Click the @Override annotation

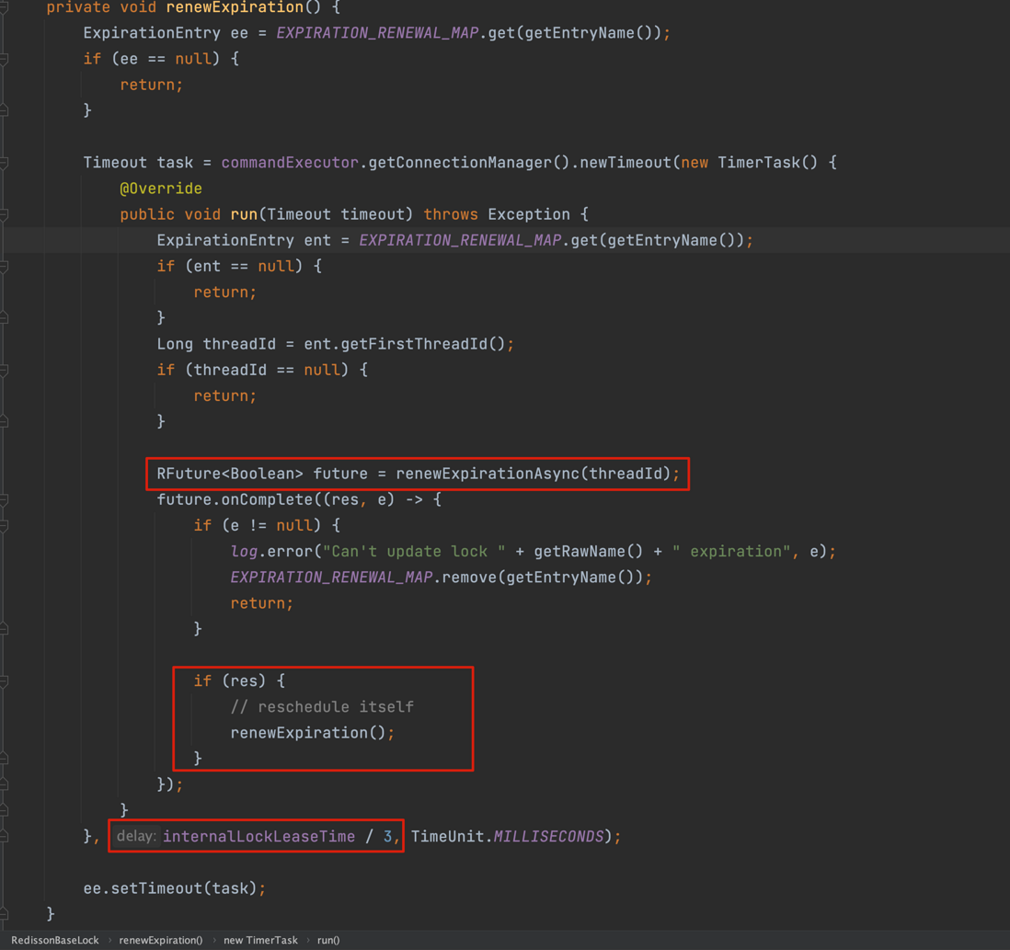(161, 189)
